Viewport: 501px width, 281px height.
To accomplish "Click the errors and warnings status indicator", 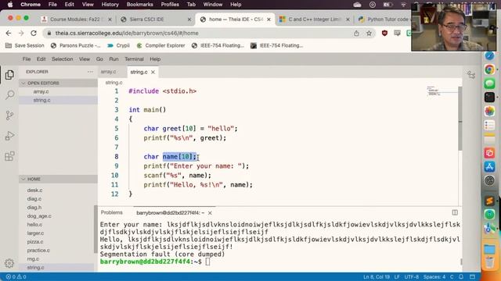I will [16, 277].
